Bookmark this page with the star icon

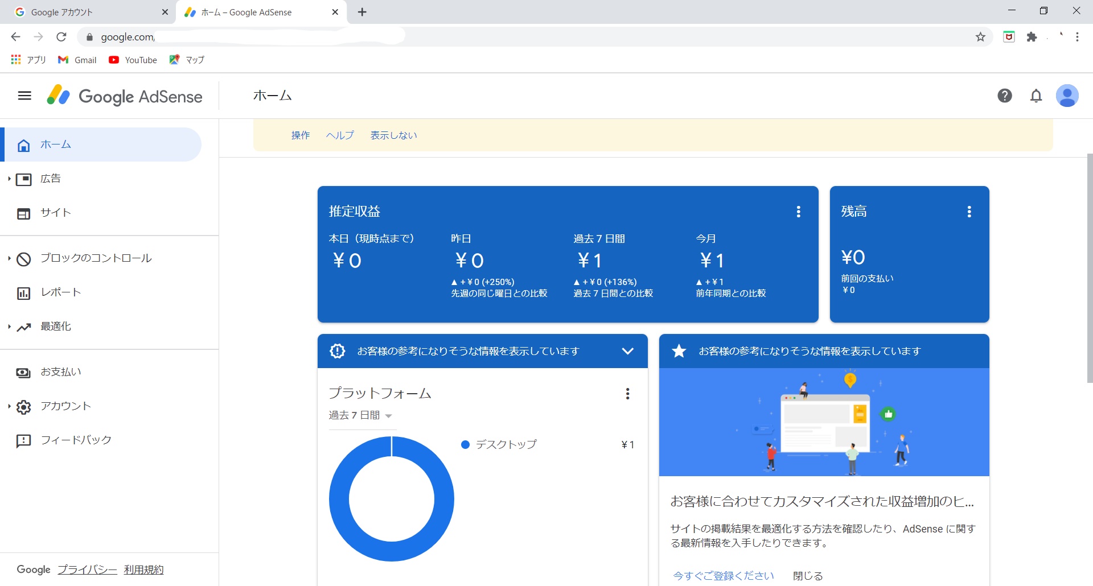(980, 37)
